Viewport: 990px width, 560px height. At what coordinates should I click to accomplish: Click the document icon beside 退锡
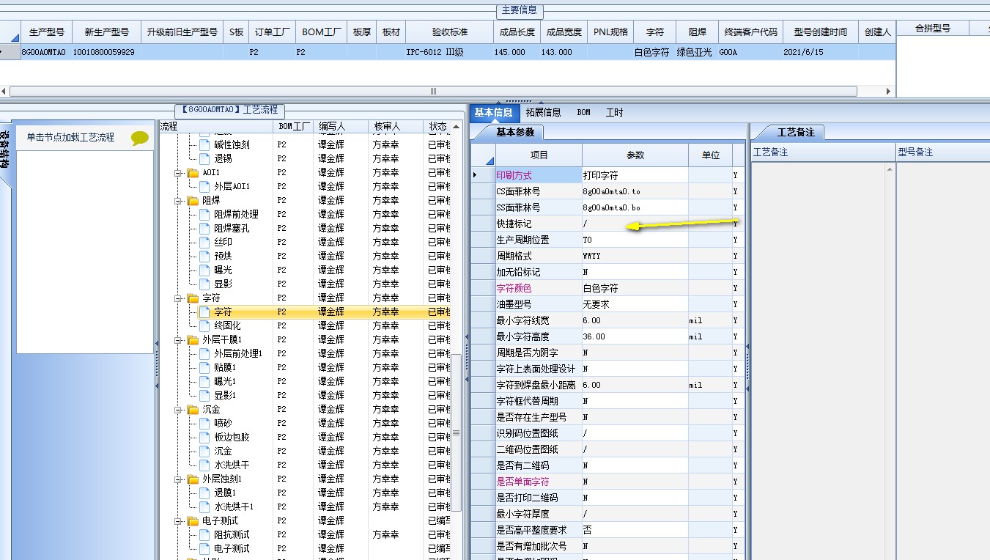coord(204,158)
